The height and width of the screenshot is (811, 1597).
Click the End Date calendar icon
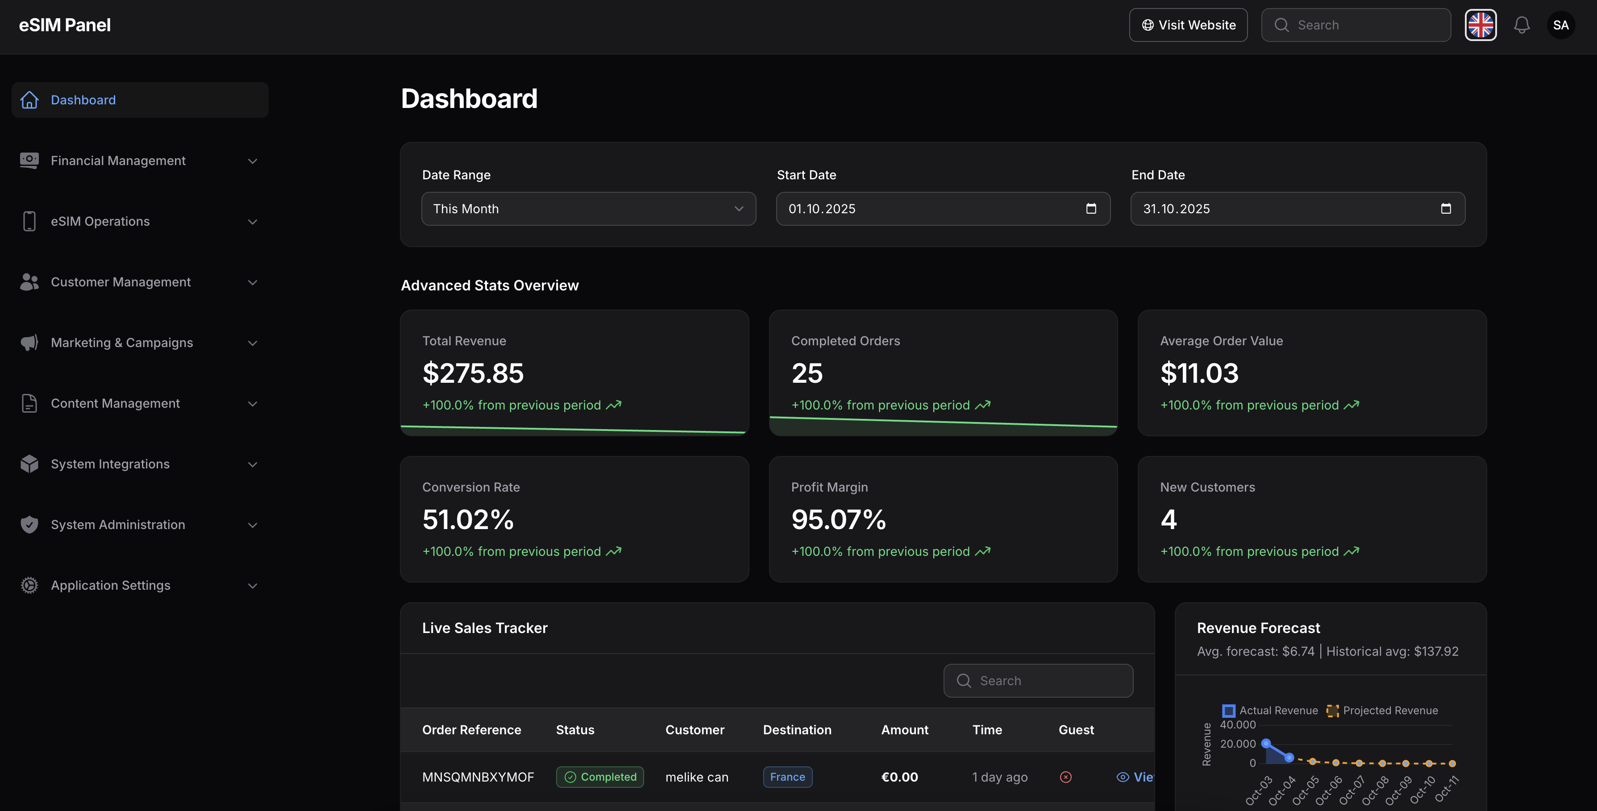click(x=1446, y=209)
